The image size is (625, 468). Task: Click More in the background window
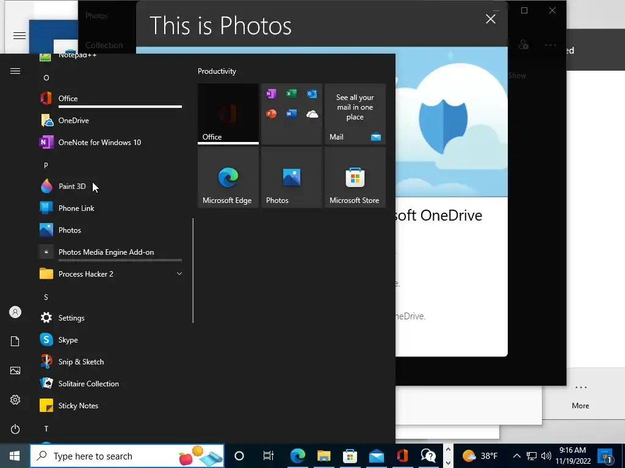pos(581,397)
